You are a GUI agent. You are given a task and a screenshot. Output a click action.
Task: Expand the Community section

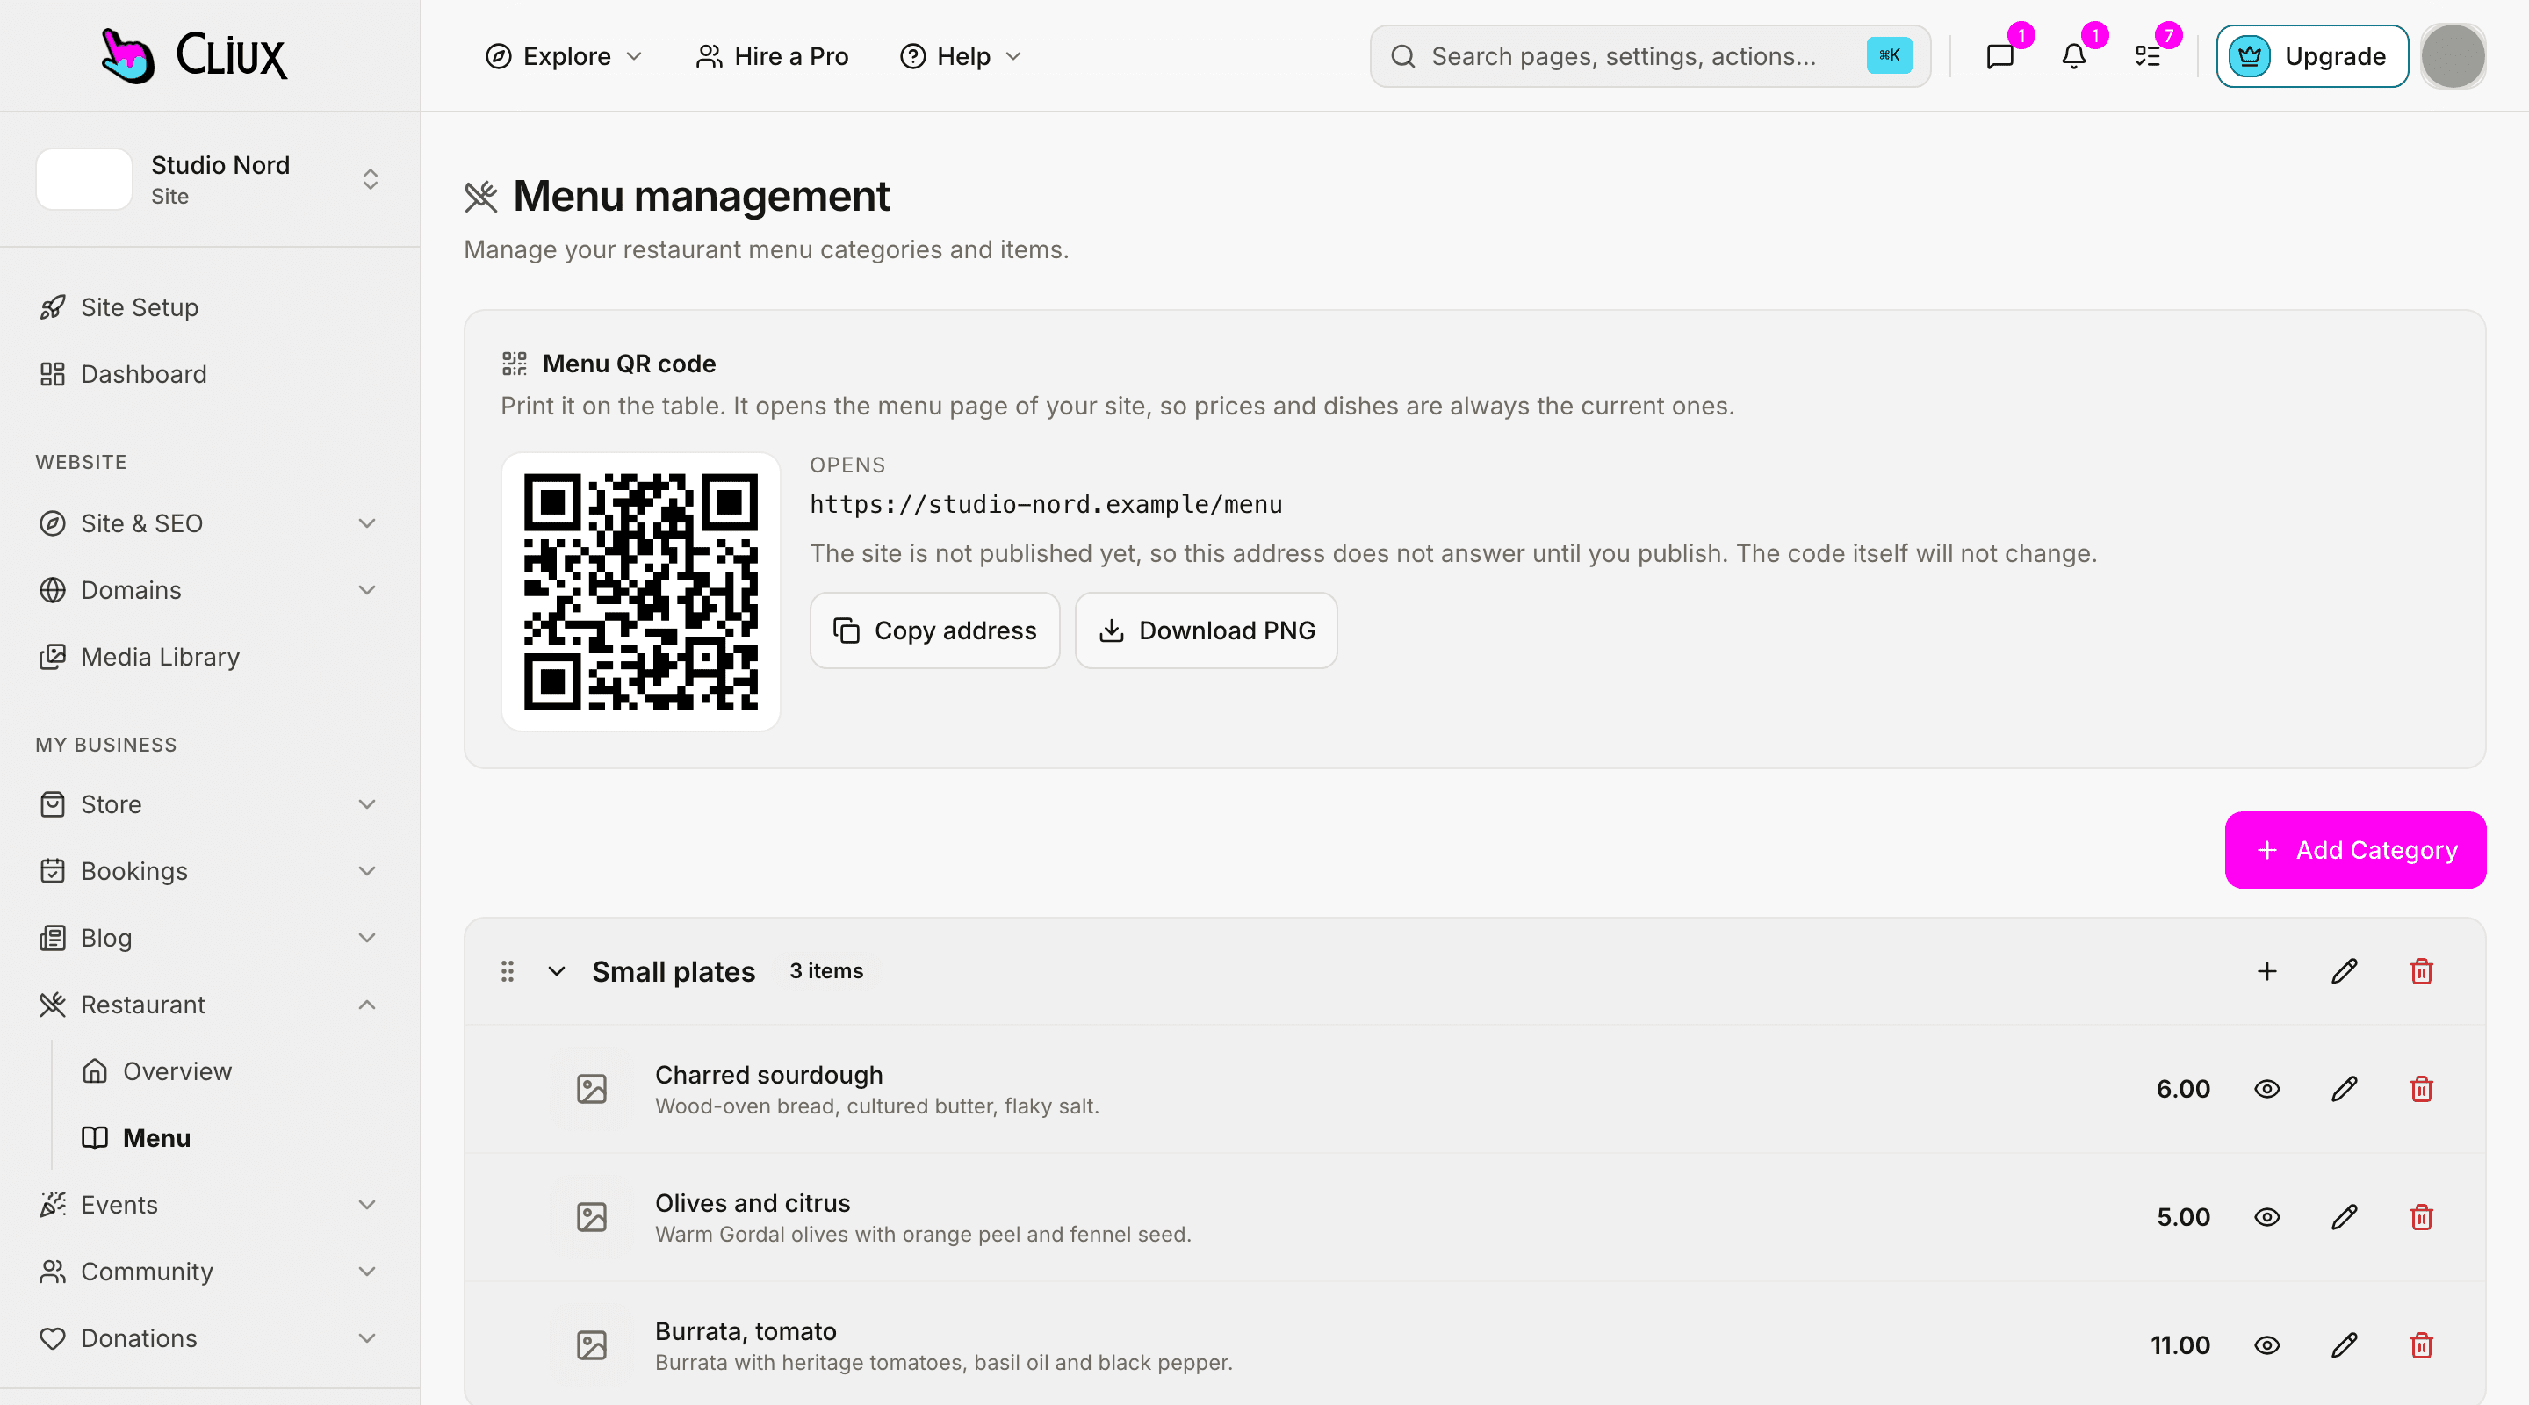click(209, 1272)
